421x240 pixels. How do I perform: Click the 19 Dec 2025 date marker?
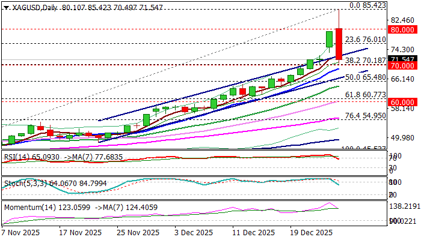(x=312, y=232)
